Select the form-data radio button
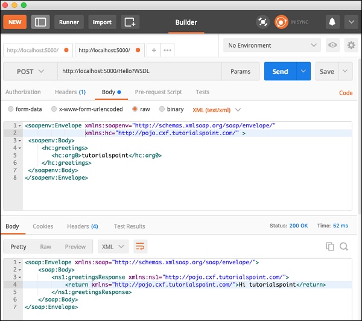Viewport: 362px width, 321px height. tap(11, 109)
